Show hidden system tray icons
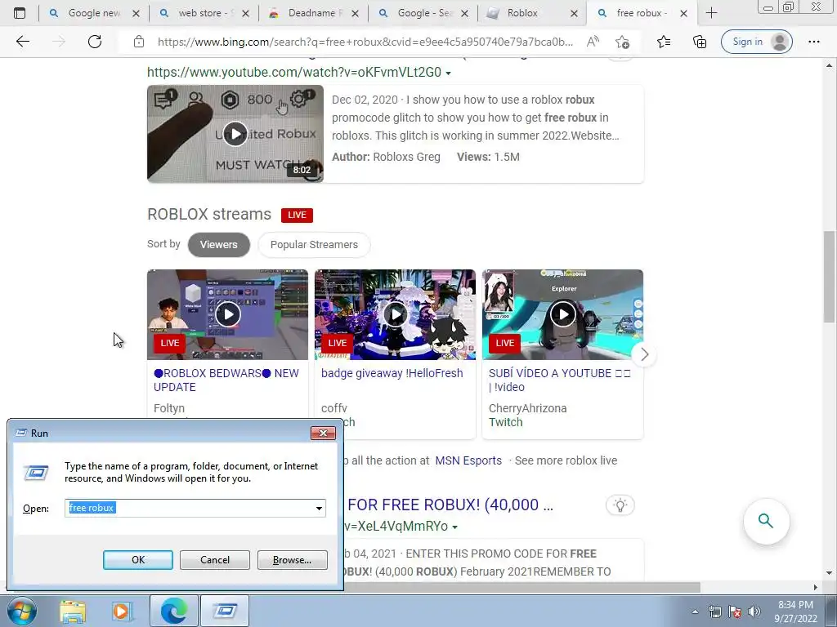 [695, 611]
